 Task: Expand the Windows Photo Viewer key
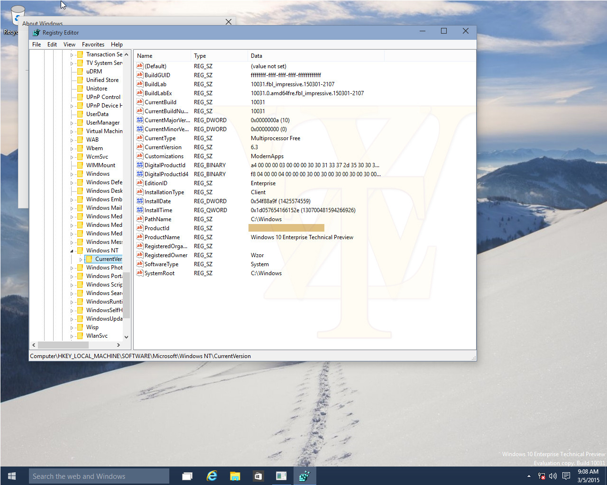click(x=72, y=268)
